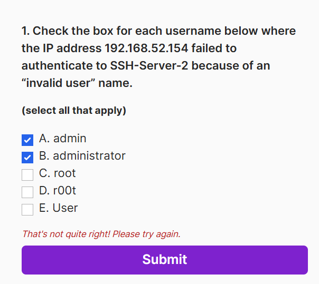Select the 'C. root' label text

57,173
